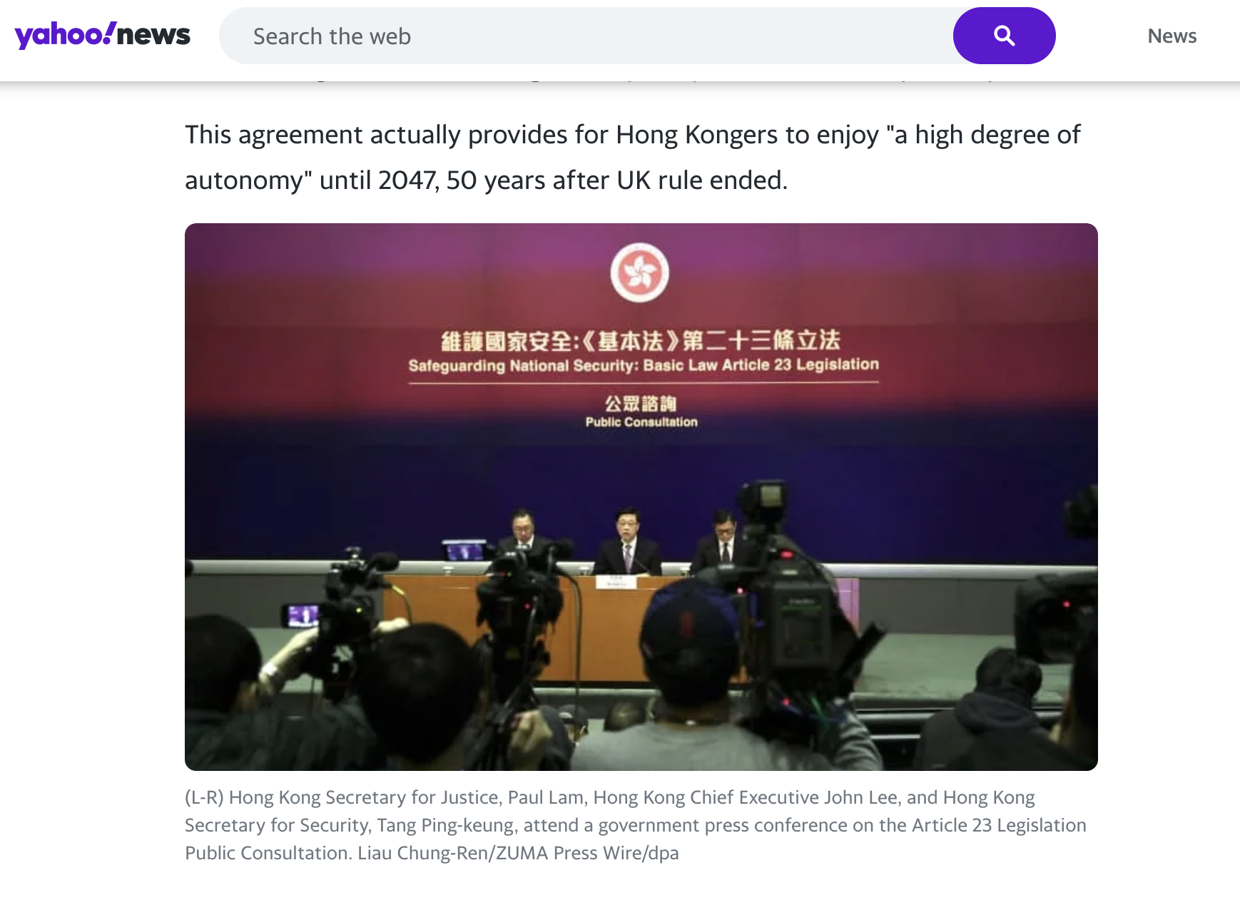1240x900 pixels.
Task: Click the name placard on the desk
Action: click(x=616, y=583)
